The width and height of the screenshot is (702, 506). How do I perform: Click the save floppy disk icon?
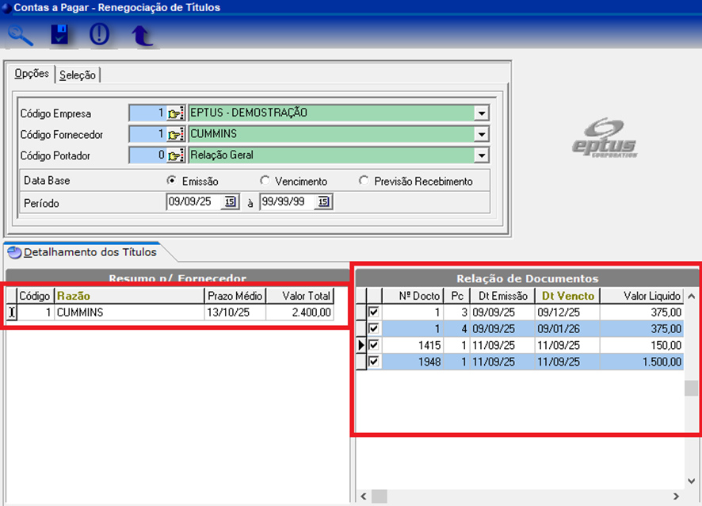point(60,35)
